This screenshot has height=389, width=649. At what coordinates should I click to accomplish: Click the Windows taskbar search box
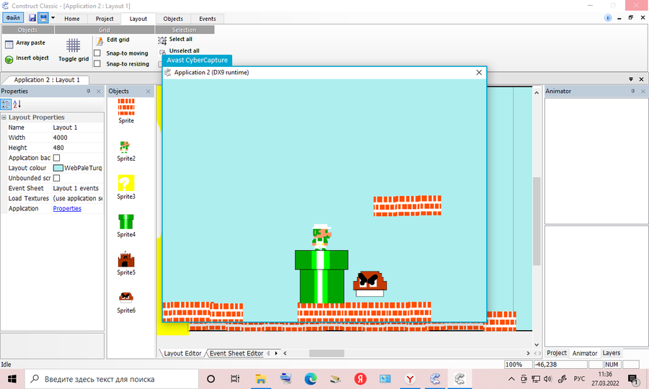point(112,379)
